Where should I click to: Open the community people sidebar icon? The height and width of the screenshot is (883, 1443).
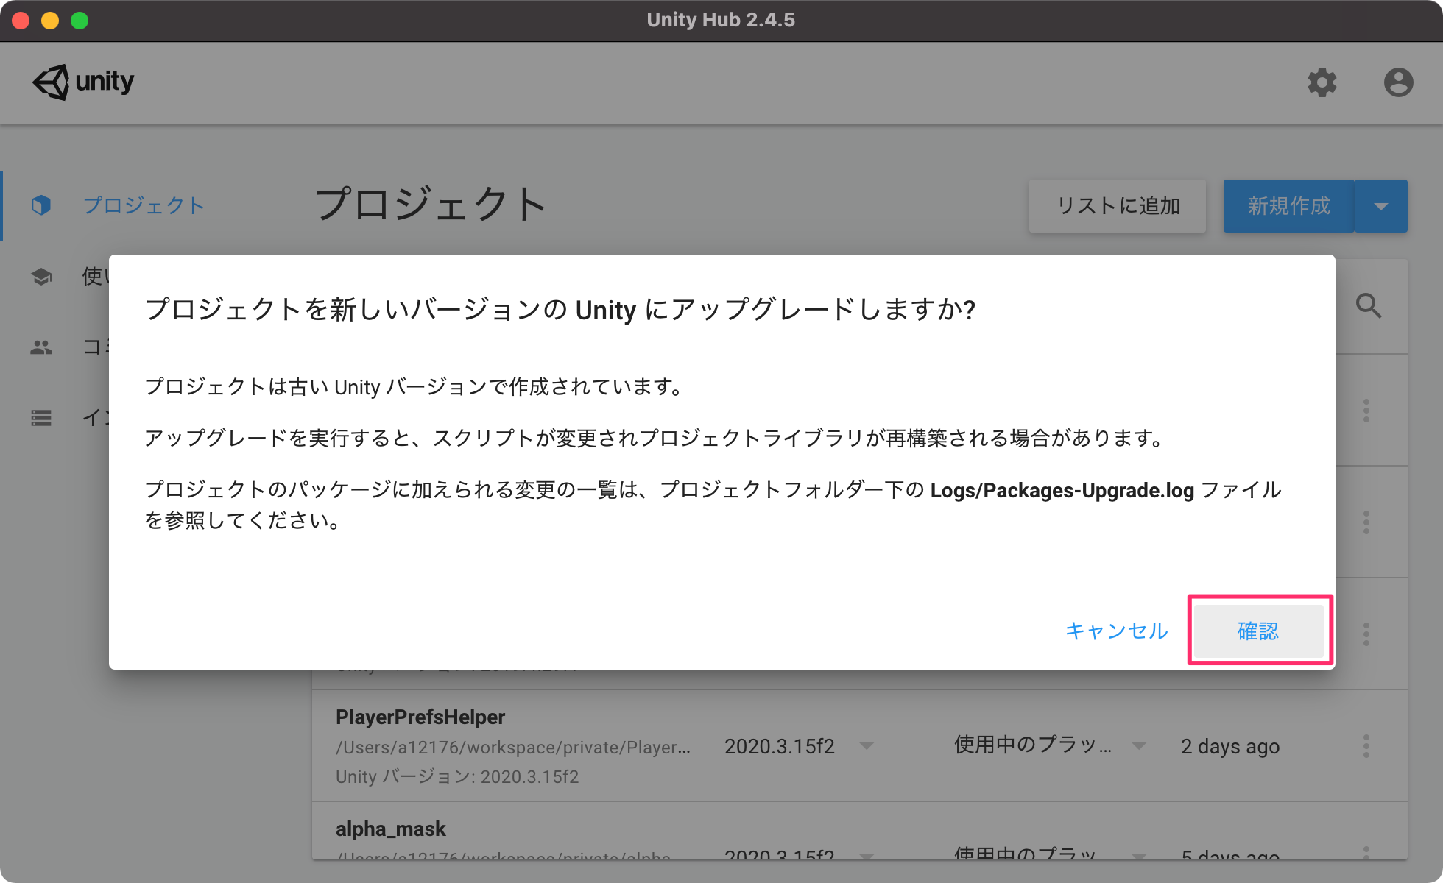click(41, 347)
